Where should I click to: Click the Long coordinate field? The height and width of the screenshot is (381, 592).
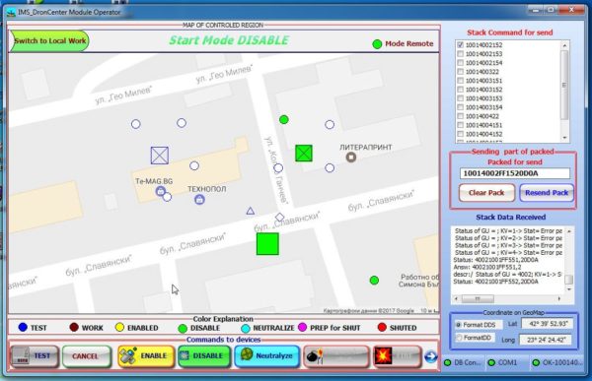pyautogui.click(x=547, y=340)
